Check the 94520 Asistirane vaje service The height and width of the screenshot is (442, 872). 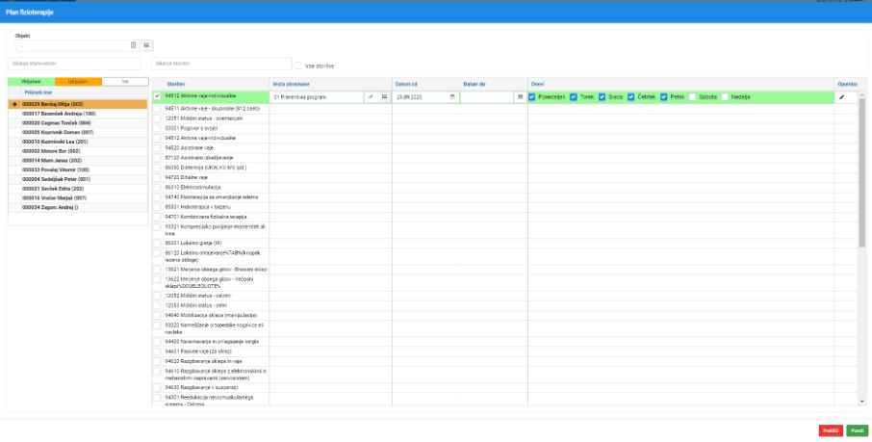(x=157, y=148)
